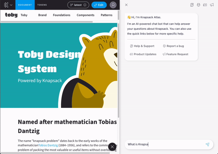
Task: Click the megaphone icon in chat header
Action: pos(212,5)
